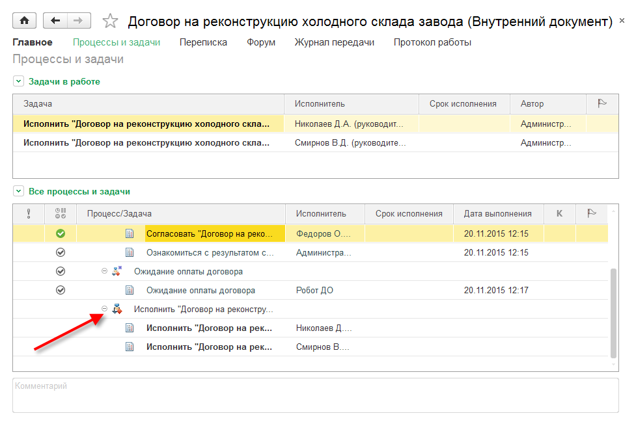This screenshot has width=636, height=422.
Task: Add document to favorites with star
Action: tap(110, 21)
